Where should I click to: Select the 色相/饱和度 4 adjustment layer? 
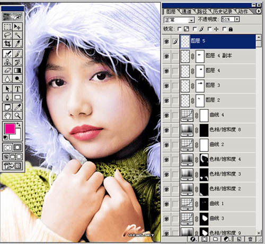coord(218,159)
